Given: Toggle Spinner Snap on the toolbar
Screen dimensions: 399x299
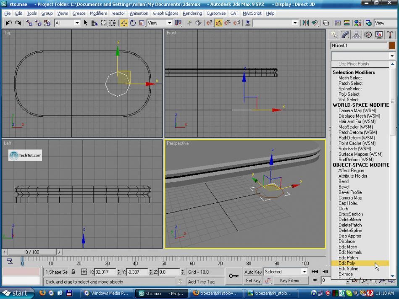Looking at the screenshot, I should click(x=236, y=23).
